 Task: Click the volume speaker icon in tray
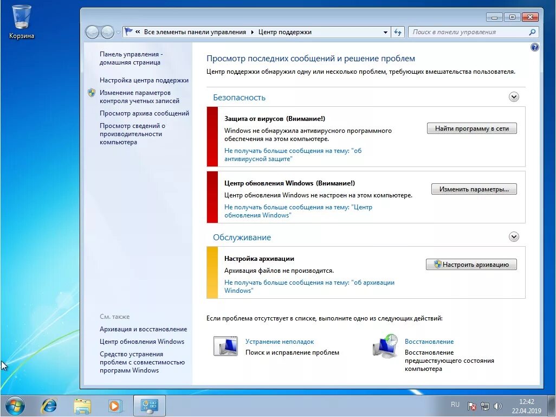coord(498,406)
